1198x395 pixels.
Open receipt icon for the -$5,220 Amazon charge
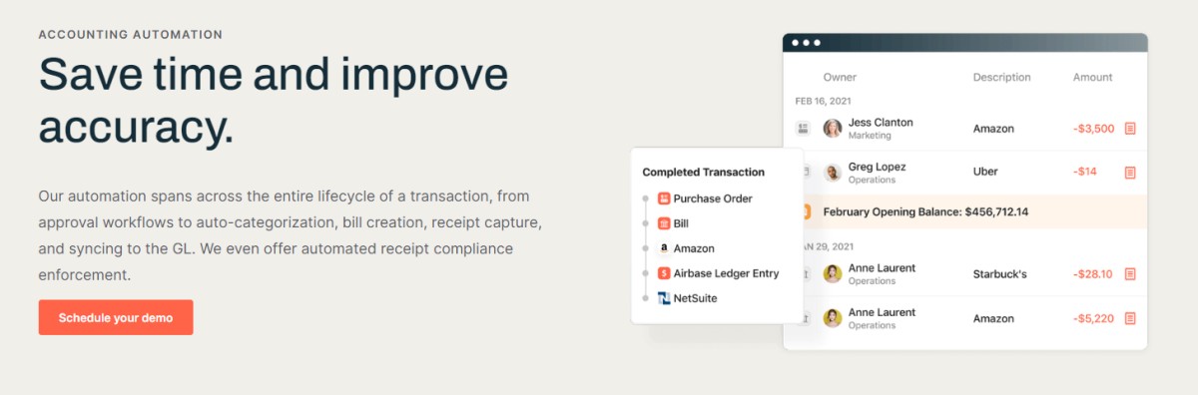coord(1130,318)
